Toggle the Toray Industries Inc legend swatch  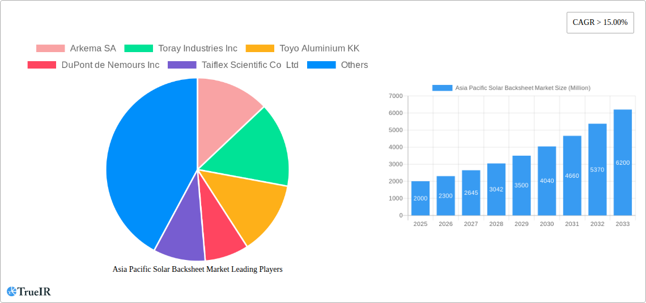[x=139, y=49]
